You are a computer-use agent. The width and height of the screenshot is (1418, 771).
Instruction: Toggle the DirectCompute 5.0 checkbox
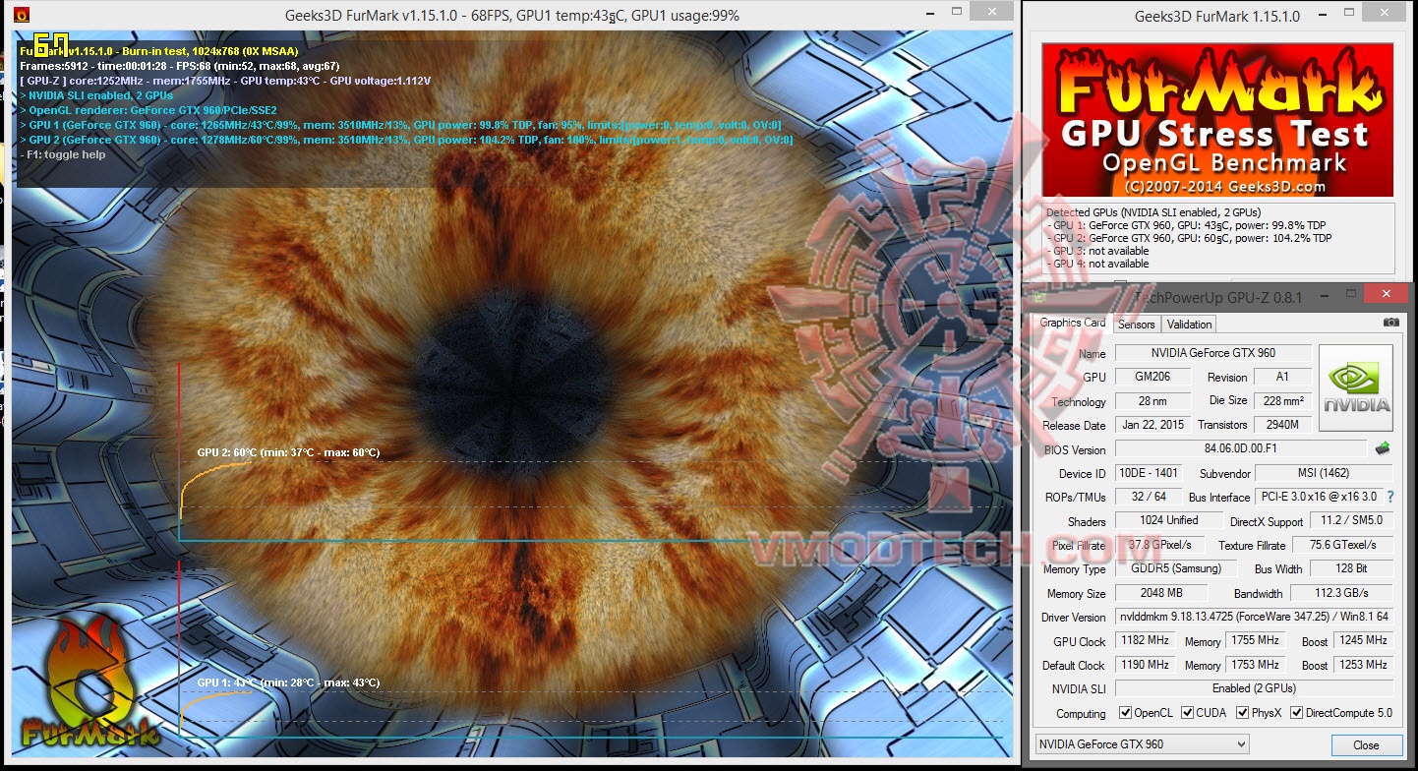coord(1296,713)
